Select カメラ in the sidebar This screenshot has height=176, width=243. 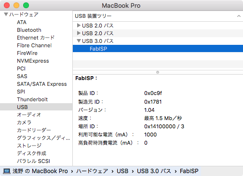24,122
